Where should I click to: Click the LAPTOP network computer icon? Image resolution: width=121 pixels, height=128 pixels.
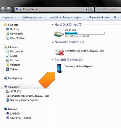click(x=8, y=114)
